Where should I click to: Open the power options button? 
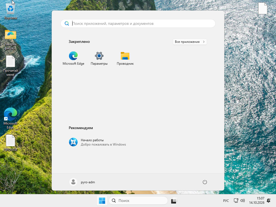[205, 182]
